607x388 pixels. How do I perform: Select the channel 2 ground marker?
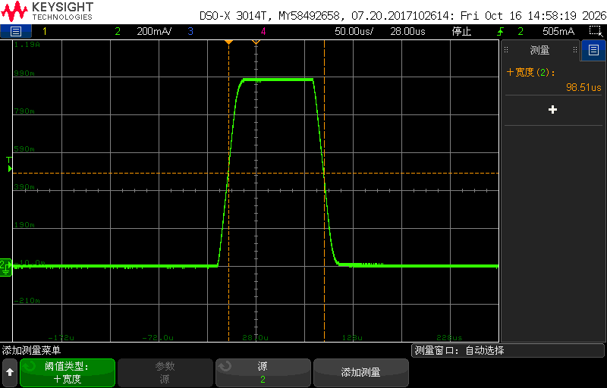point(5,267)
